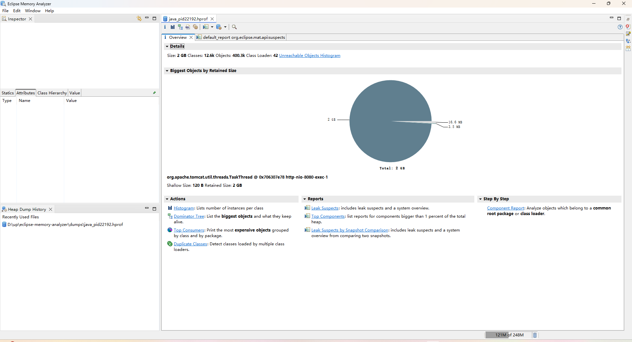Viewport: 632px width, 342px height.
Task: Click the Open Query Browser database icon
Action: pyautogui.click(x=219, y=27)
